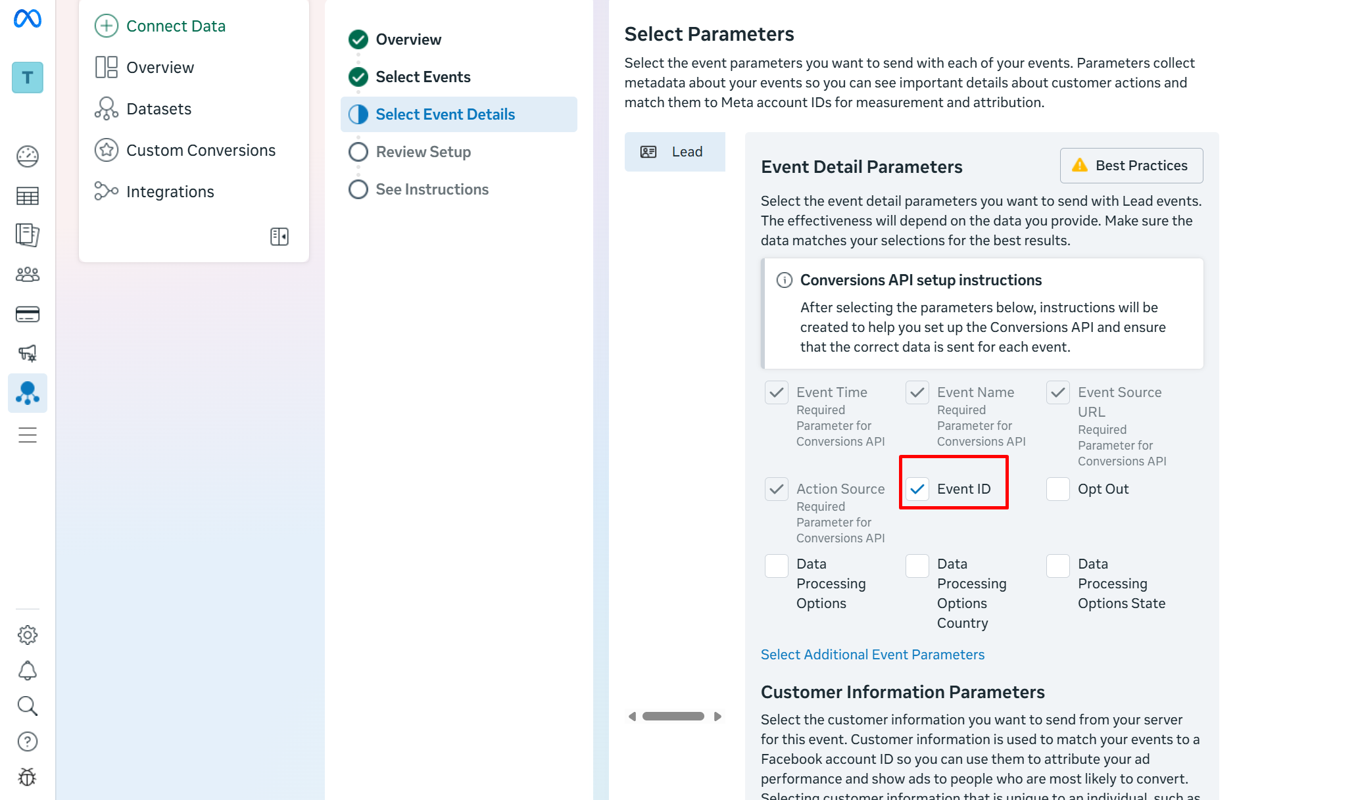The width and height of the screenshot is (1358, 800).
Task: Uncheck the Event ID checkbox
Action: pyautogui.click(x=917, y=489)
